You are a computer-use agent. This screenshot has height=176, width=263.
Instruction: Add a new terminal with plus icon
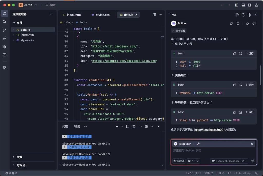point(117,126)
